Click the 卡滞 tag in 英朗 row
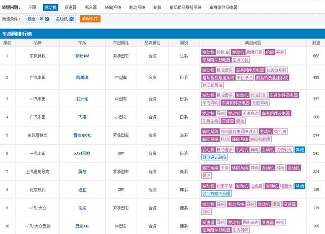 224,168
